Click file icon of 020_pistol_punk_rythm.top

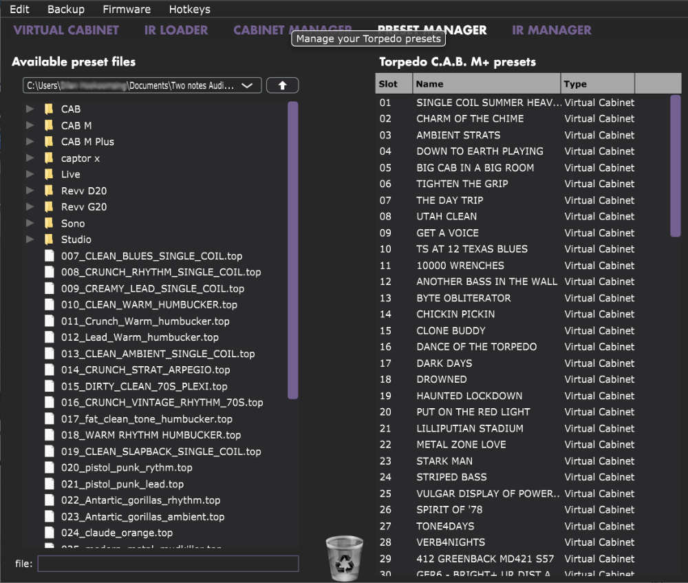(x=49, y=467)
